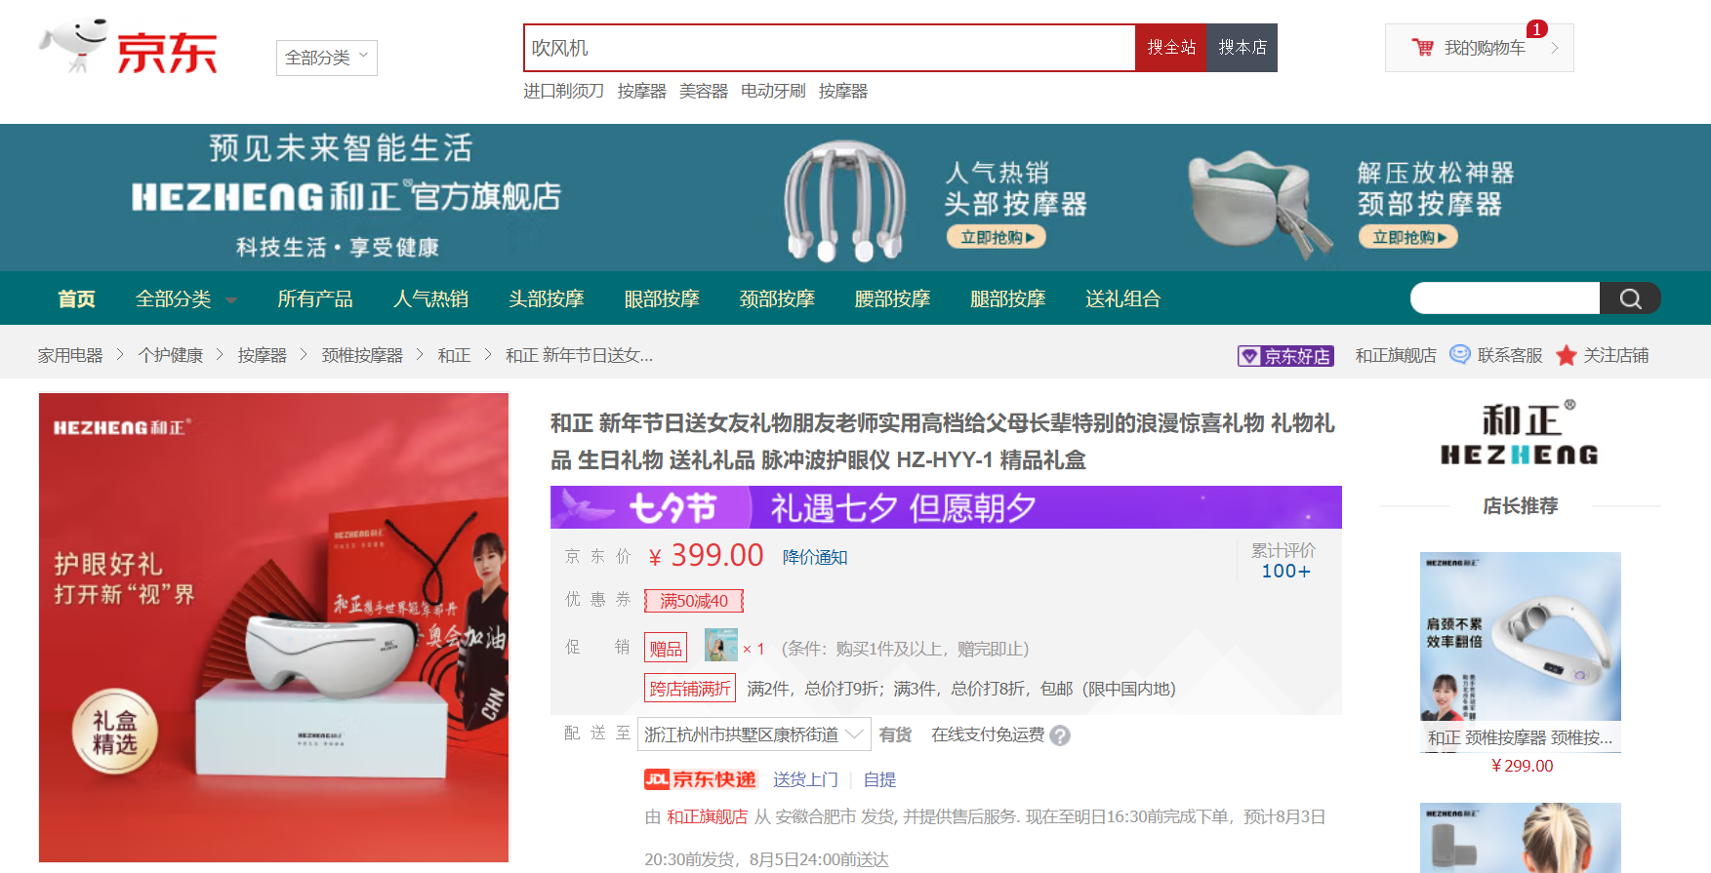The height and width of the screenshot is (873, 1711).
Task: Open the shopping cart icon
Action: 1422,48
